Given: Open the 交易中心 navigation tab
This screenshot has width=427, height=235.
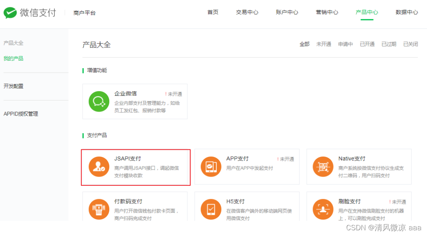Looking at the screenshot, I should pos(247,12).
